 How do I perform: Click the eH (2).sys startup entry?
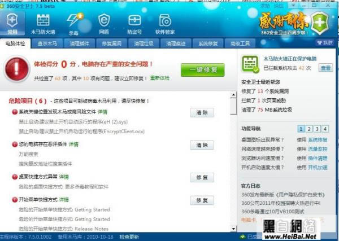pos(73,122)
